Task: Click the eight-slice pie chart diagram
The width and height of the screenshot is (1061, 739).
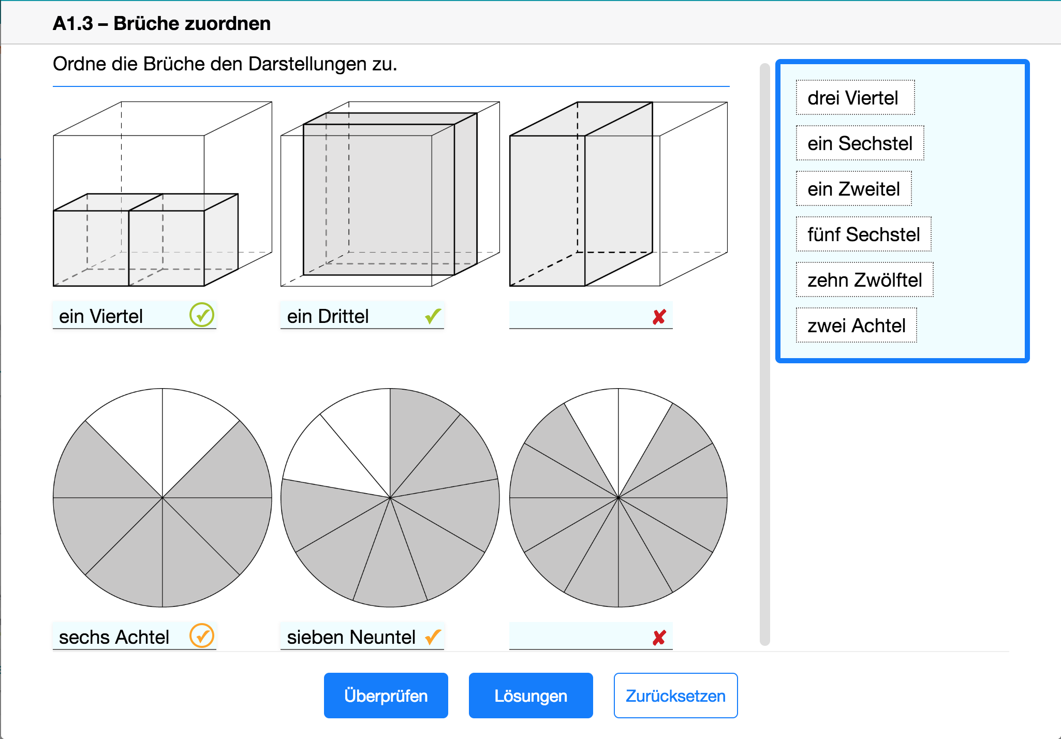Action: coord(163,498)
